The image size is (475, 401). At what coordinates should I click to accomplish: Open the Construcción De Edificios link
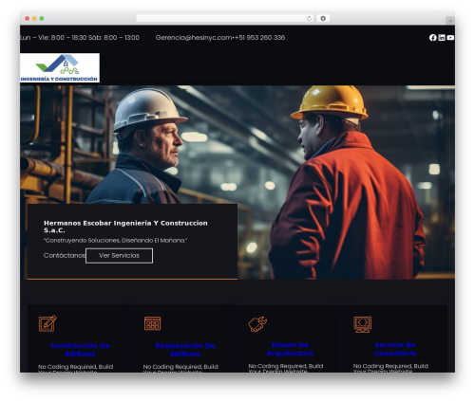pos(80,350)
